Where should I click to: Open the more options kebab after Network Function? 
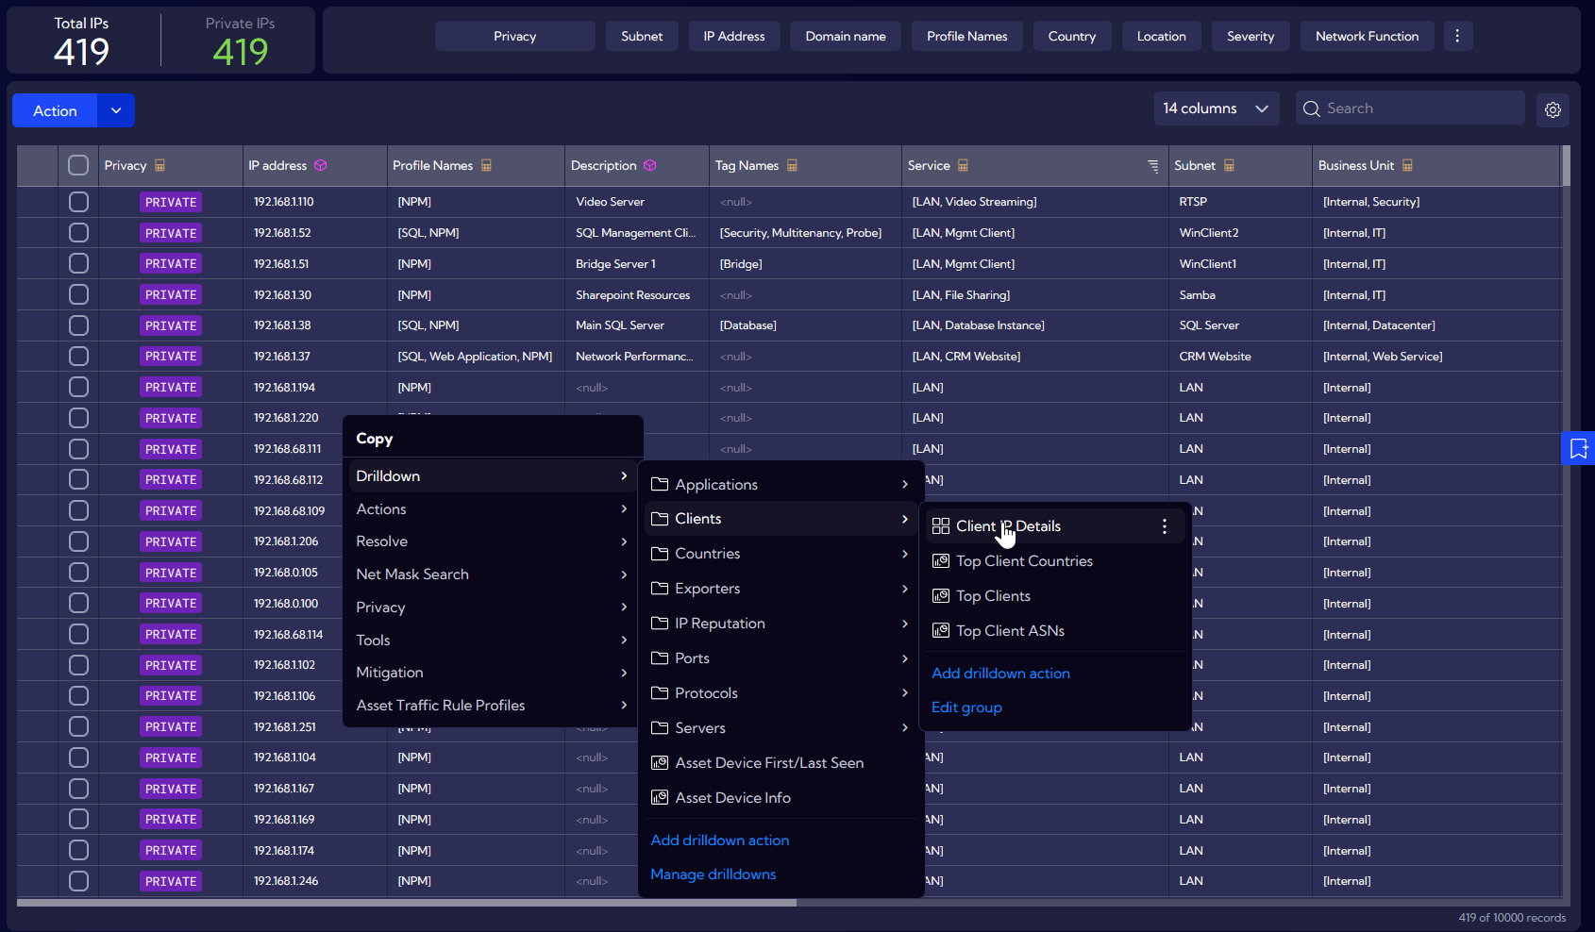[1457, 36]
